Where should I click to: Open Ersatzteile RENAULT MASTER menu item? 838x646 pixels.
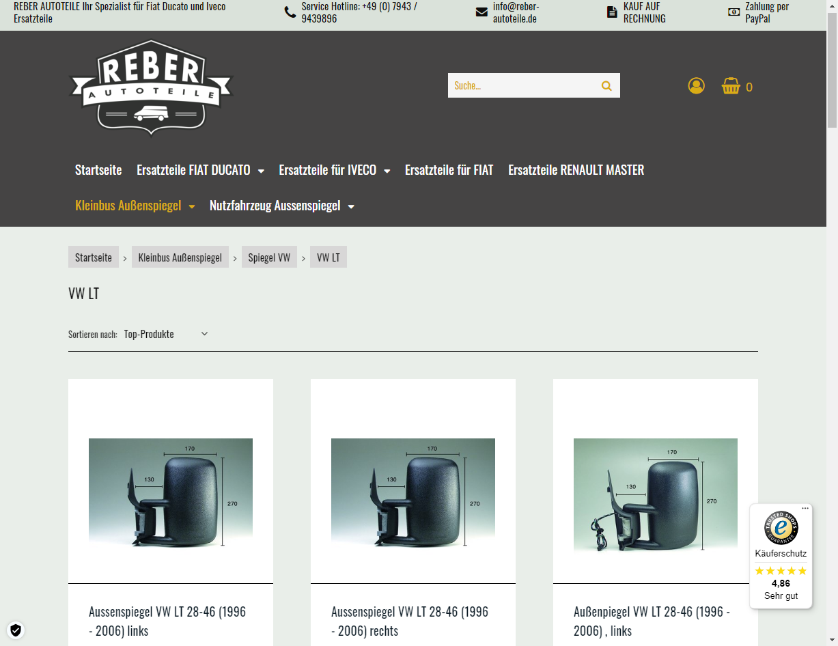(x=576, y=170)
